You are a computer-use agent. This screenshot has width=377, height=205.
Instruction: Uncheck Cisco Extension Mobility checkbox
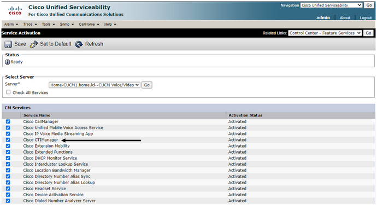tap(8, 146)
